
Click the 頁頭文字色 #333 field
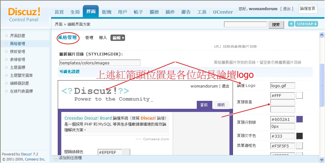click(283, 136)
